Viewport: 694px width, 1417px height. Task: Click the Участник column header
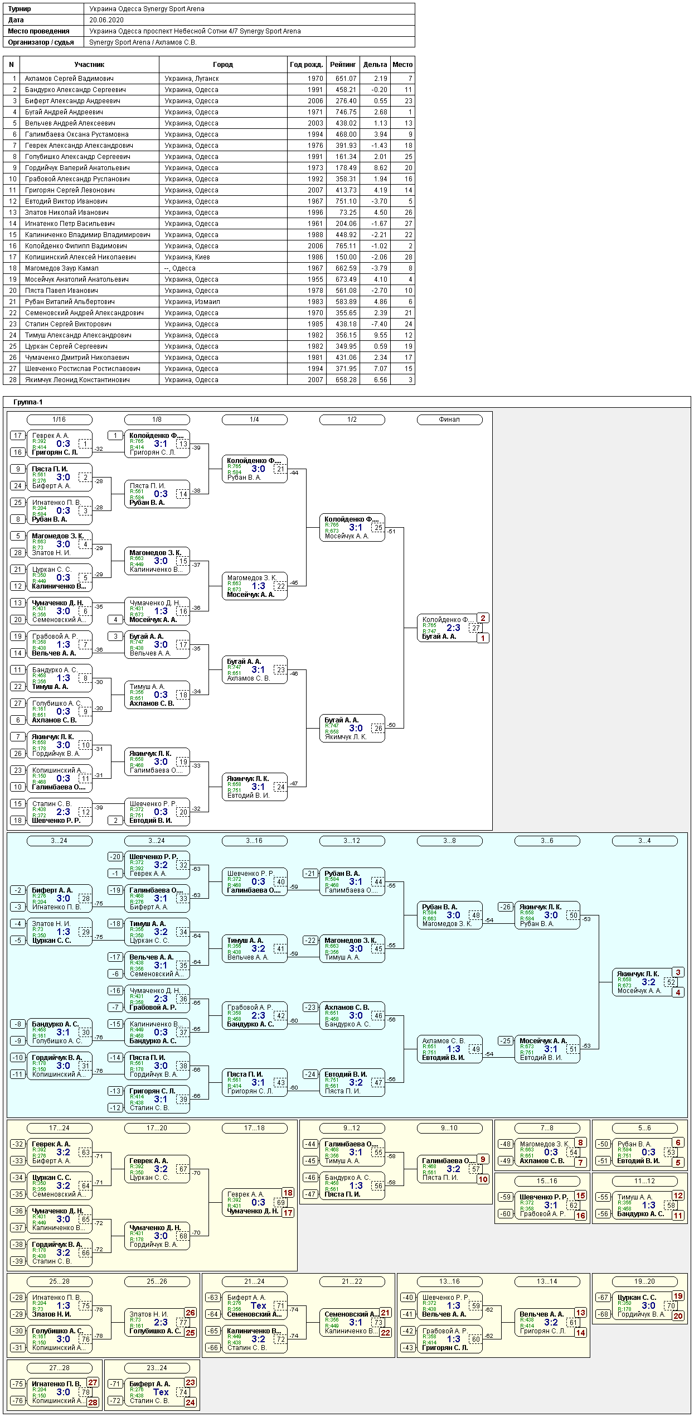[89, 65]
